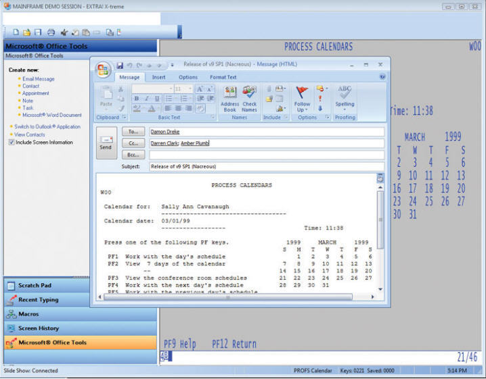Click the open folder icon in main toolbar
486x379 pixels.
[27, 32]
